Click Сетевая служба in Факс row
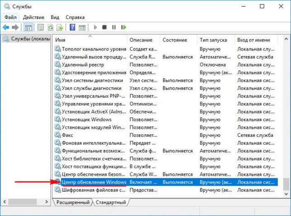 (255, 135)
